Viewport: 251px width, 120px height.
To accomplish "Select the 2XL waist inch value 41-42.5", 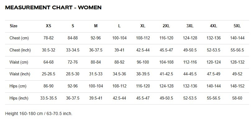I will pyautogui.click(x=166, y=74).
